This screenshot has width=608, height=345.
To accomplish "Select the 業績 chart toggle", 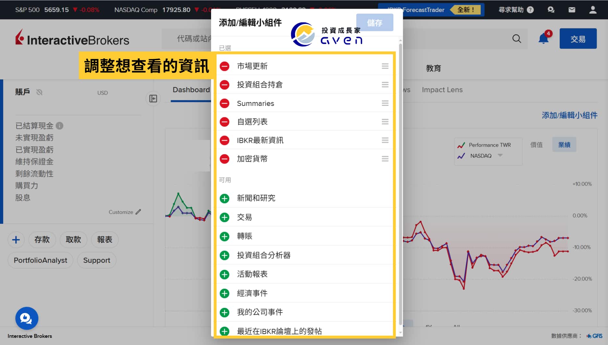I will pyautogui.click(x=564, y=145).
